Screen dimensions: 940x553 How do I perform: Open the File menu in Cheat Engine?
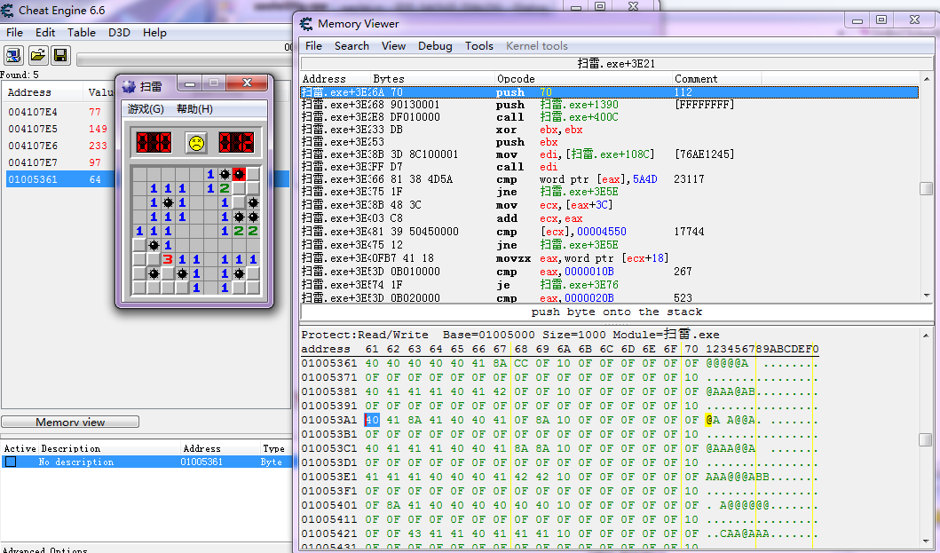(14, 32)
